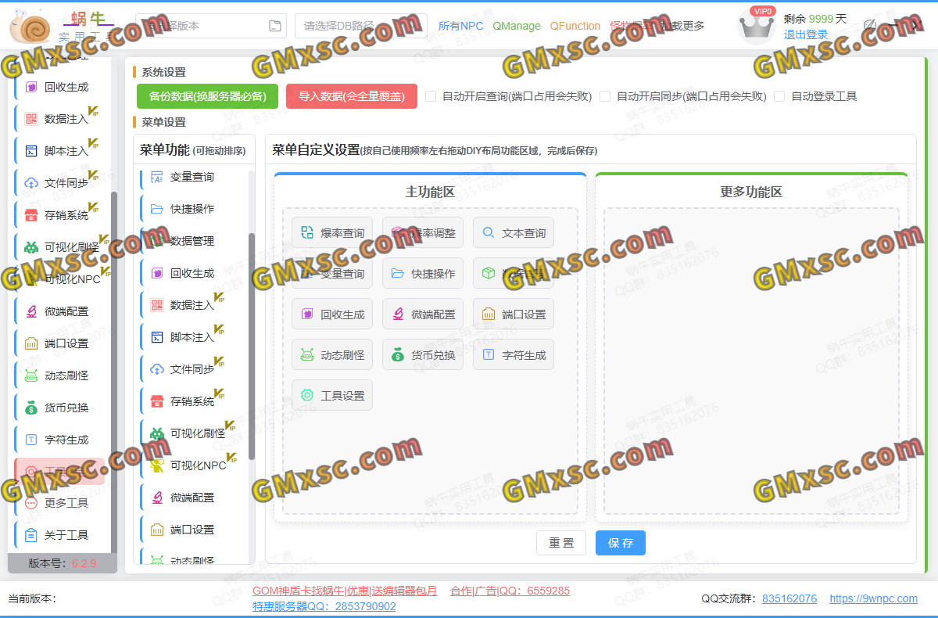The height and width of the screenshot is (618, 938).
Task: Enable 自动开启查询 checkbox
Action: (431, 96)
